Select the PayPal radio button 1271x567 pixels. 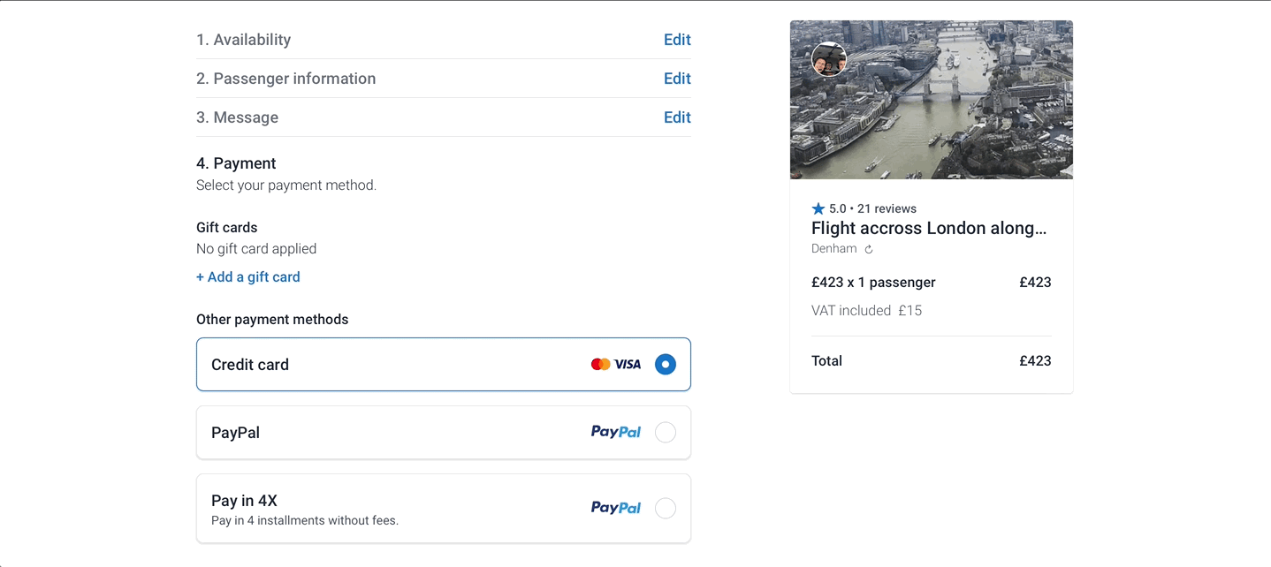[666, 432]
